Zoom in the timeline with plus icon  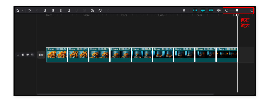(x=252, y=10)
